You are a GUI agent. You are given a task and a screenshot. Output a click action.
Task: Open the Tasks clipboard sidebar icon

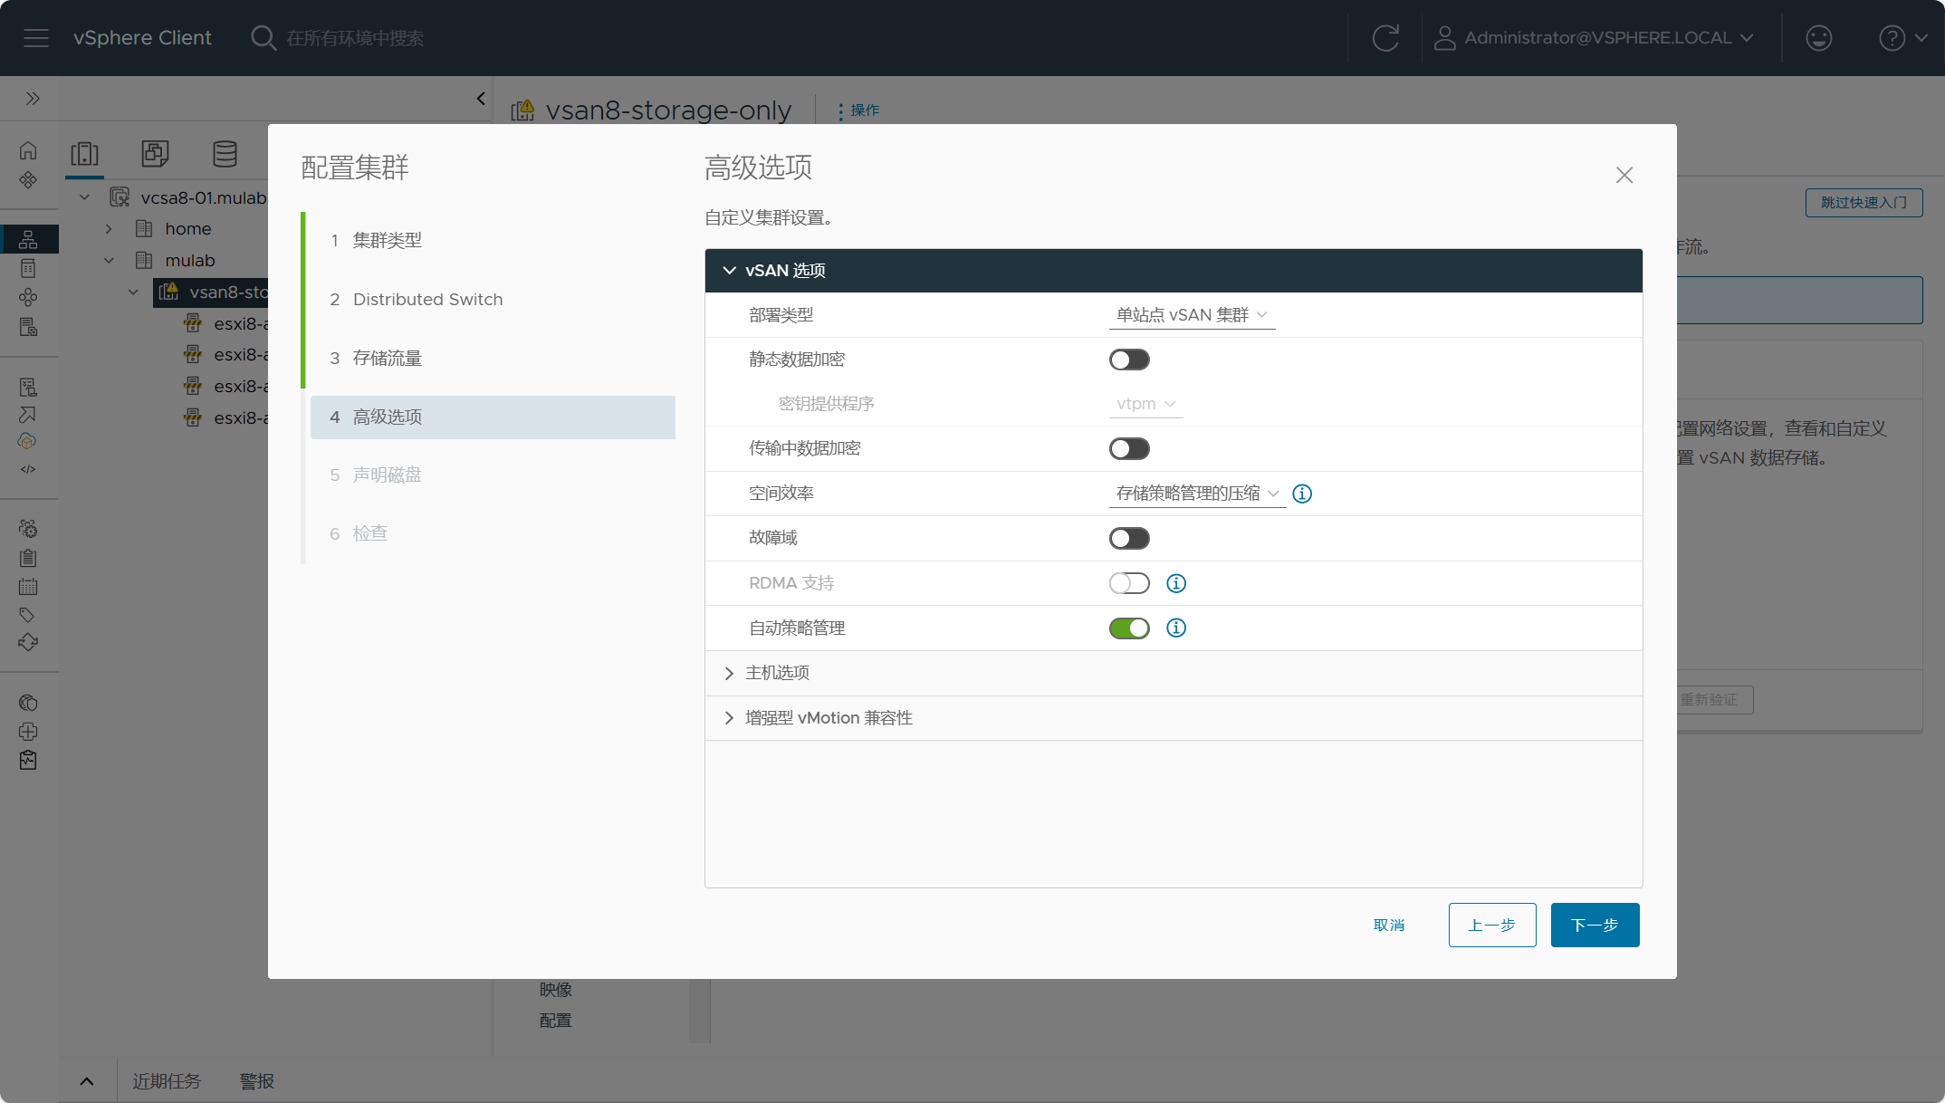click(x=28, y=557)
